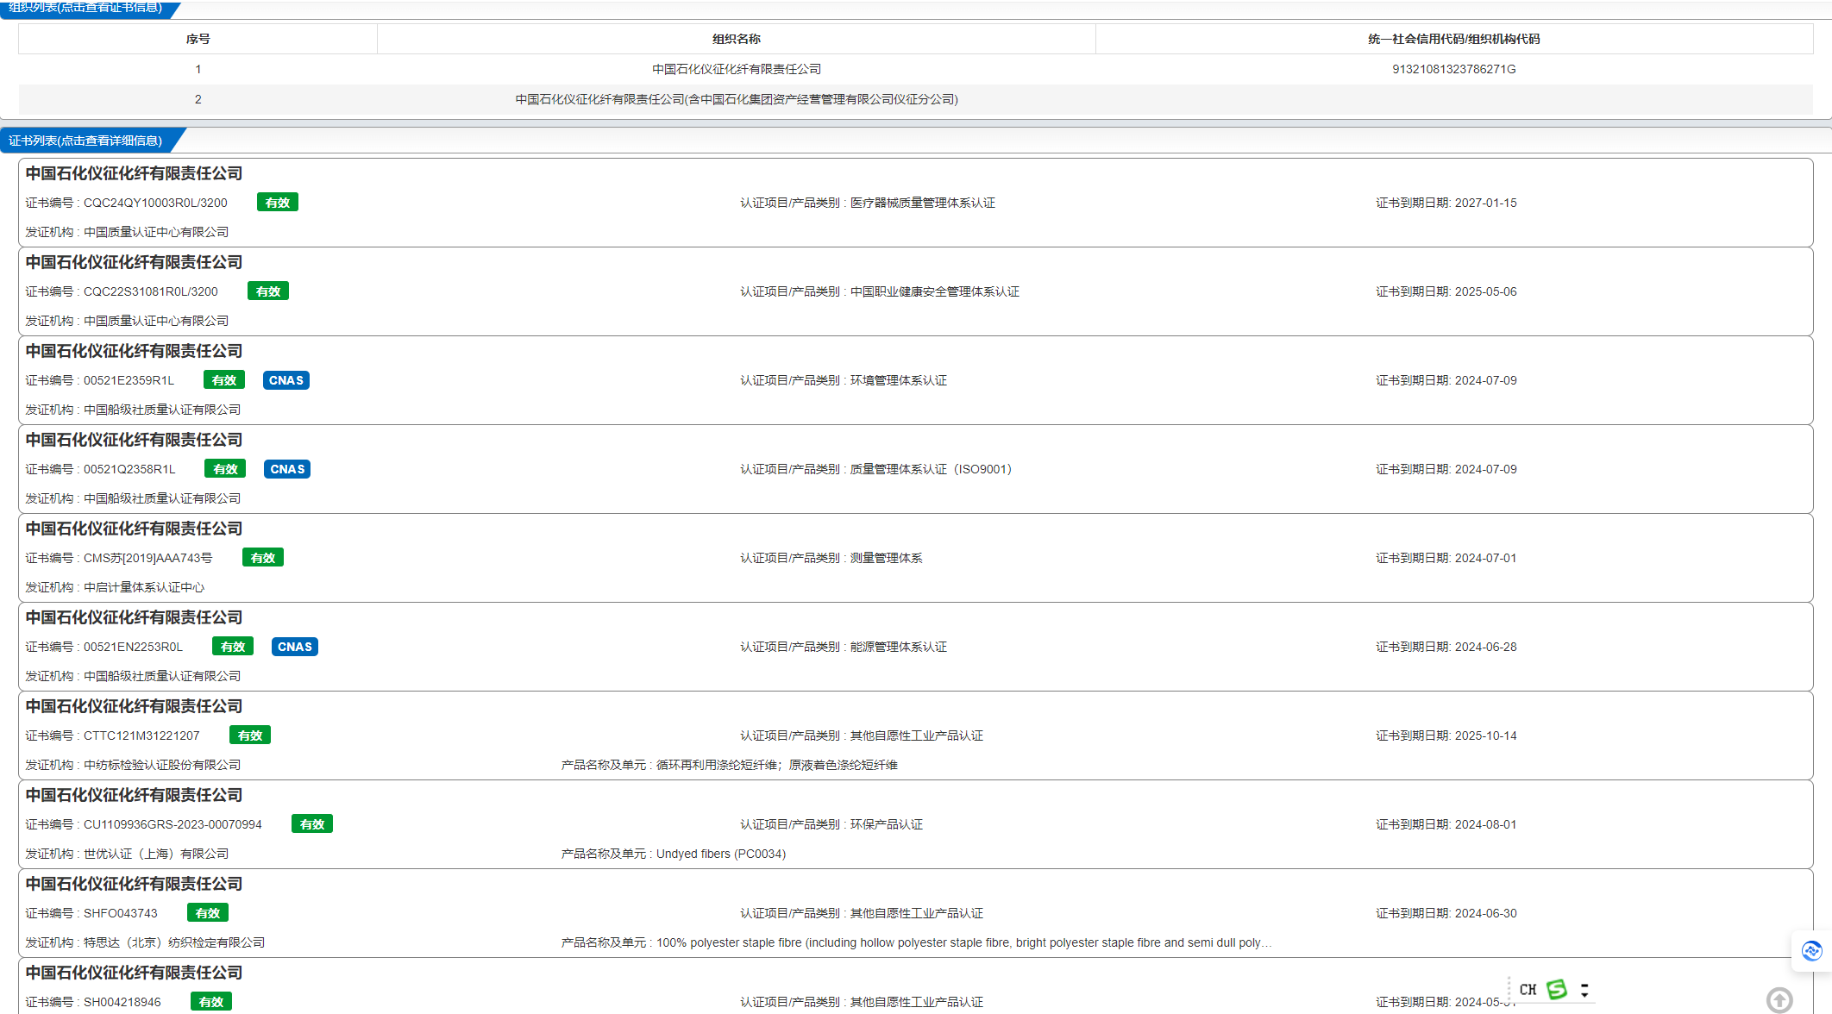Click the 有效 badge beside 00521E2359R1L
Screen dimensions: 1832x1014
224,380
